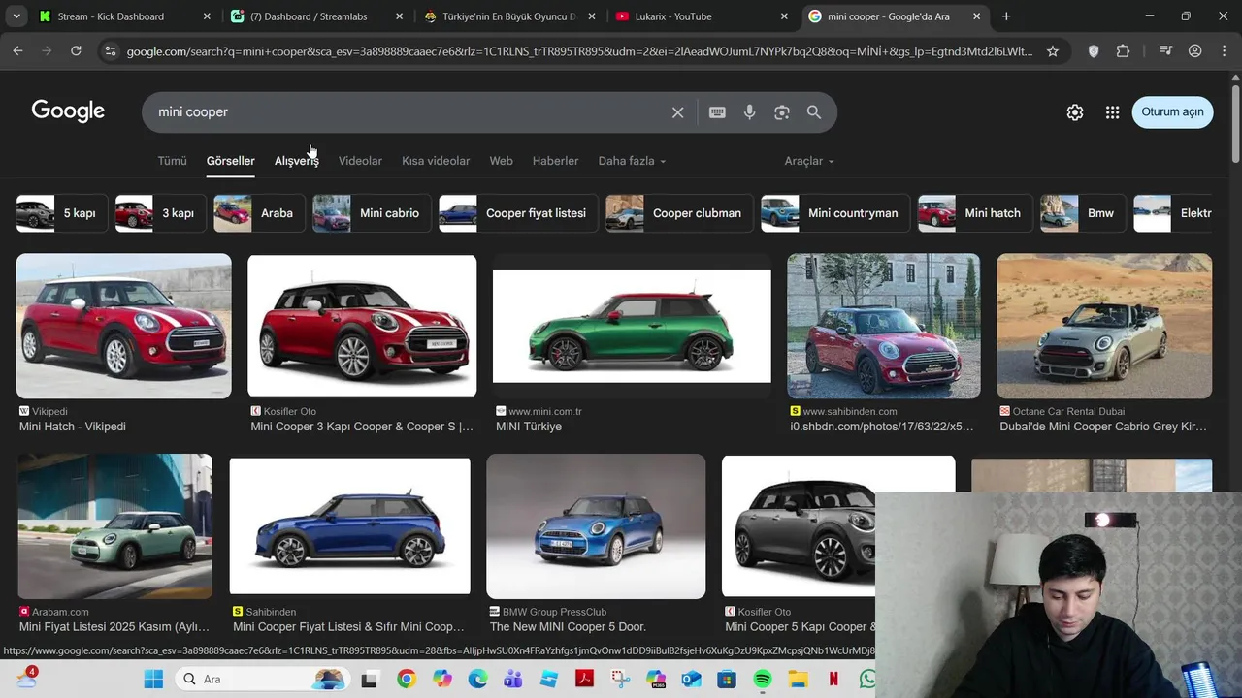
Task: Open Netflix from the taskbar
Action: [833, 679]
